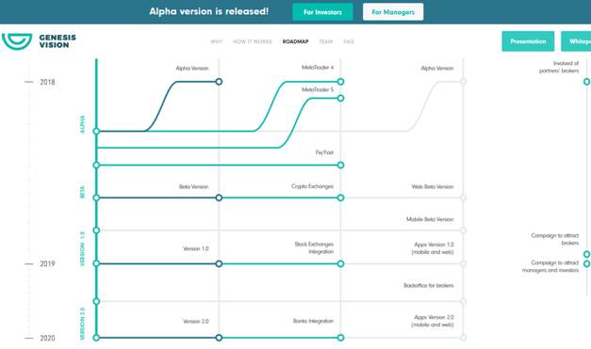Open the For Managers button
Image resolution: width=591 pixels, height=349 pixels.
pyautogui.click(x=393, y=12)
